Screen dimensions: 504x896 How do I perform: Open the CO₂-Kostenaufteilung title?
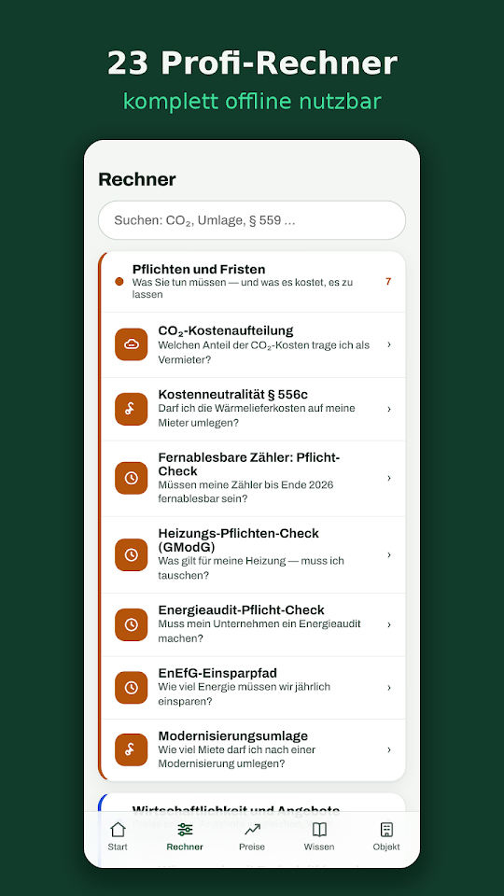pyautogui.click(x=226, y=330)
